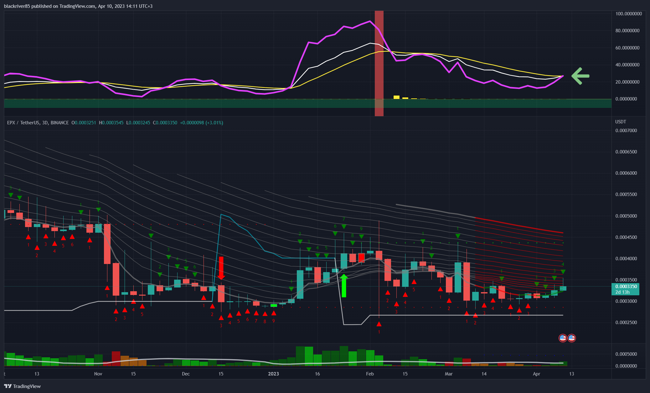The image size is (650, 393).
Task: Click the close value C0.0003350
Action: pos(165,123)
